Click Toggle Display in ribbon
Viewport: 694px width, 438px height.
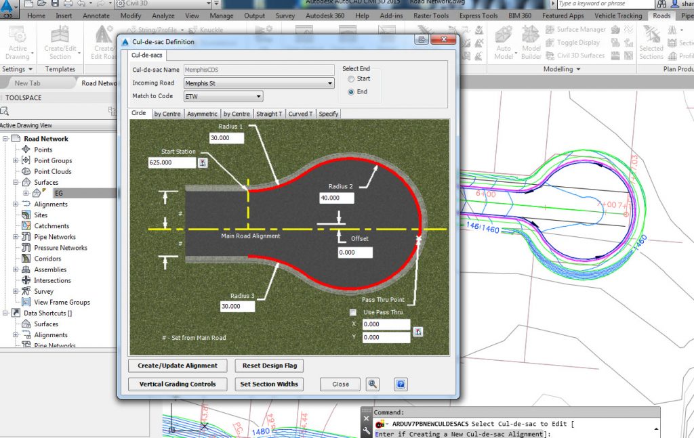click(573, 43)
